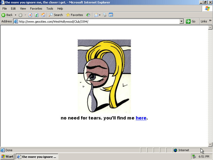The width and height of the screenshot is (213, 160).
Task: Click the crying girl pop art image
Action: [104, 77]
